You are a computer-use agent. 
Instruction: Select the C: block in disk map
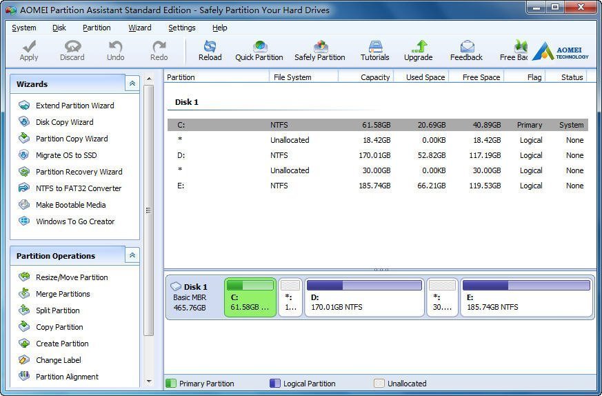click(x=250, y=297)
